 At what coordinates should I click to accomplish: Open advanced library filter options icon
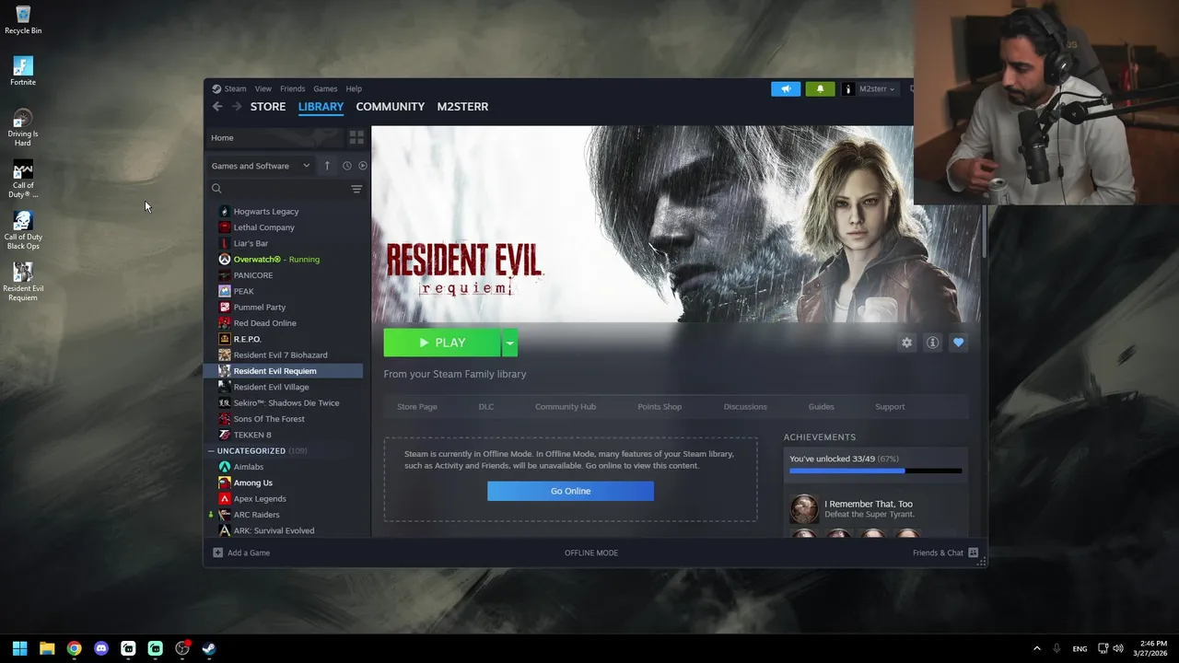(x=356, y=189)
